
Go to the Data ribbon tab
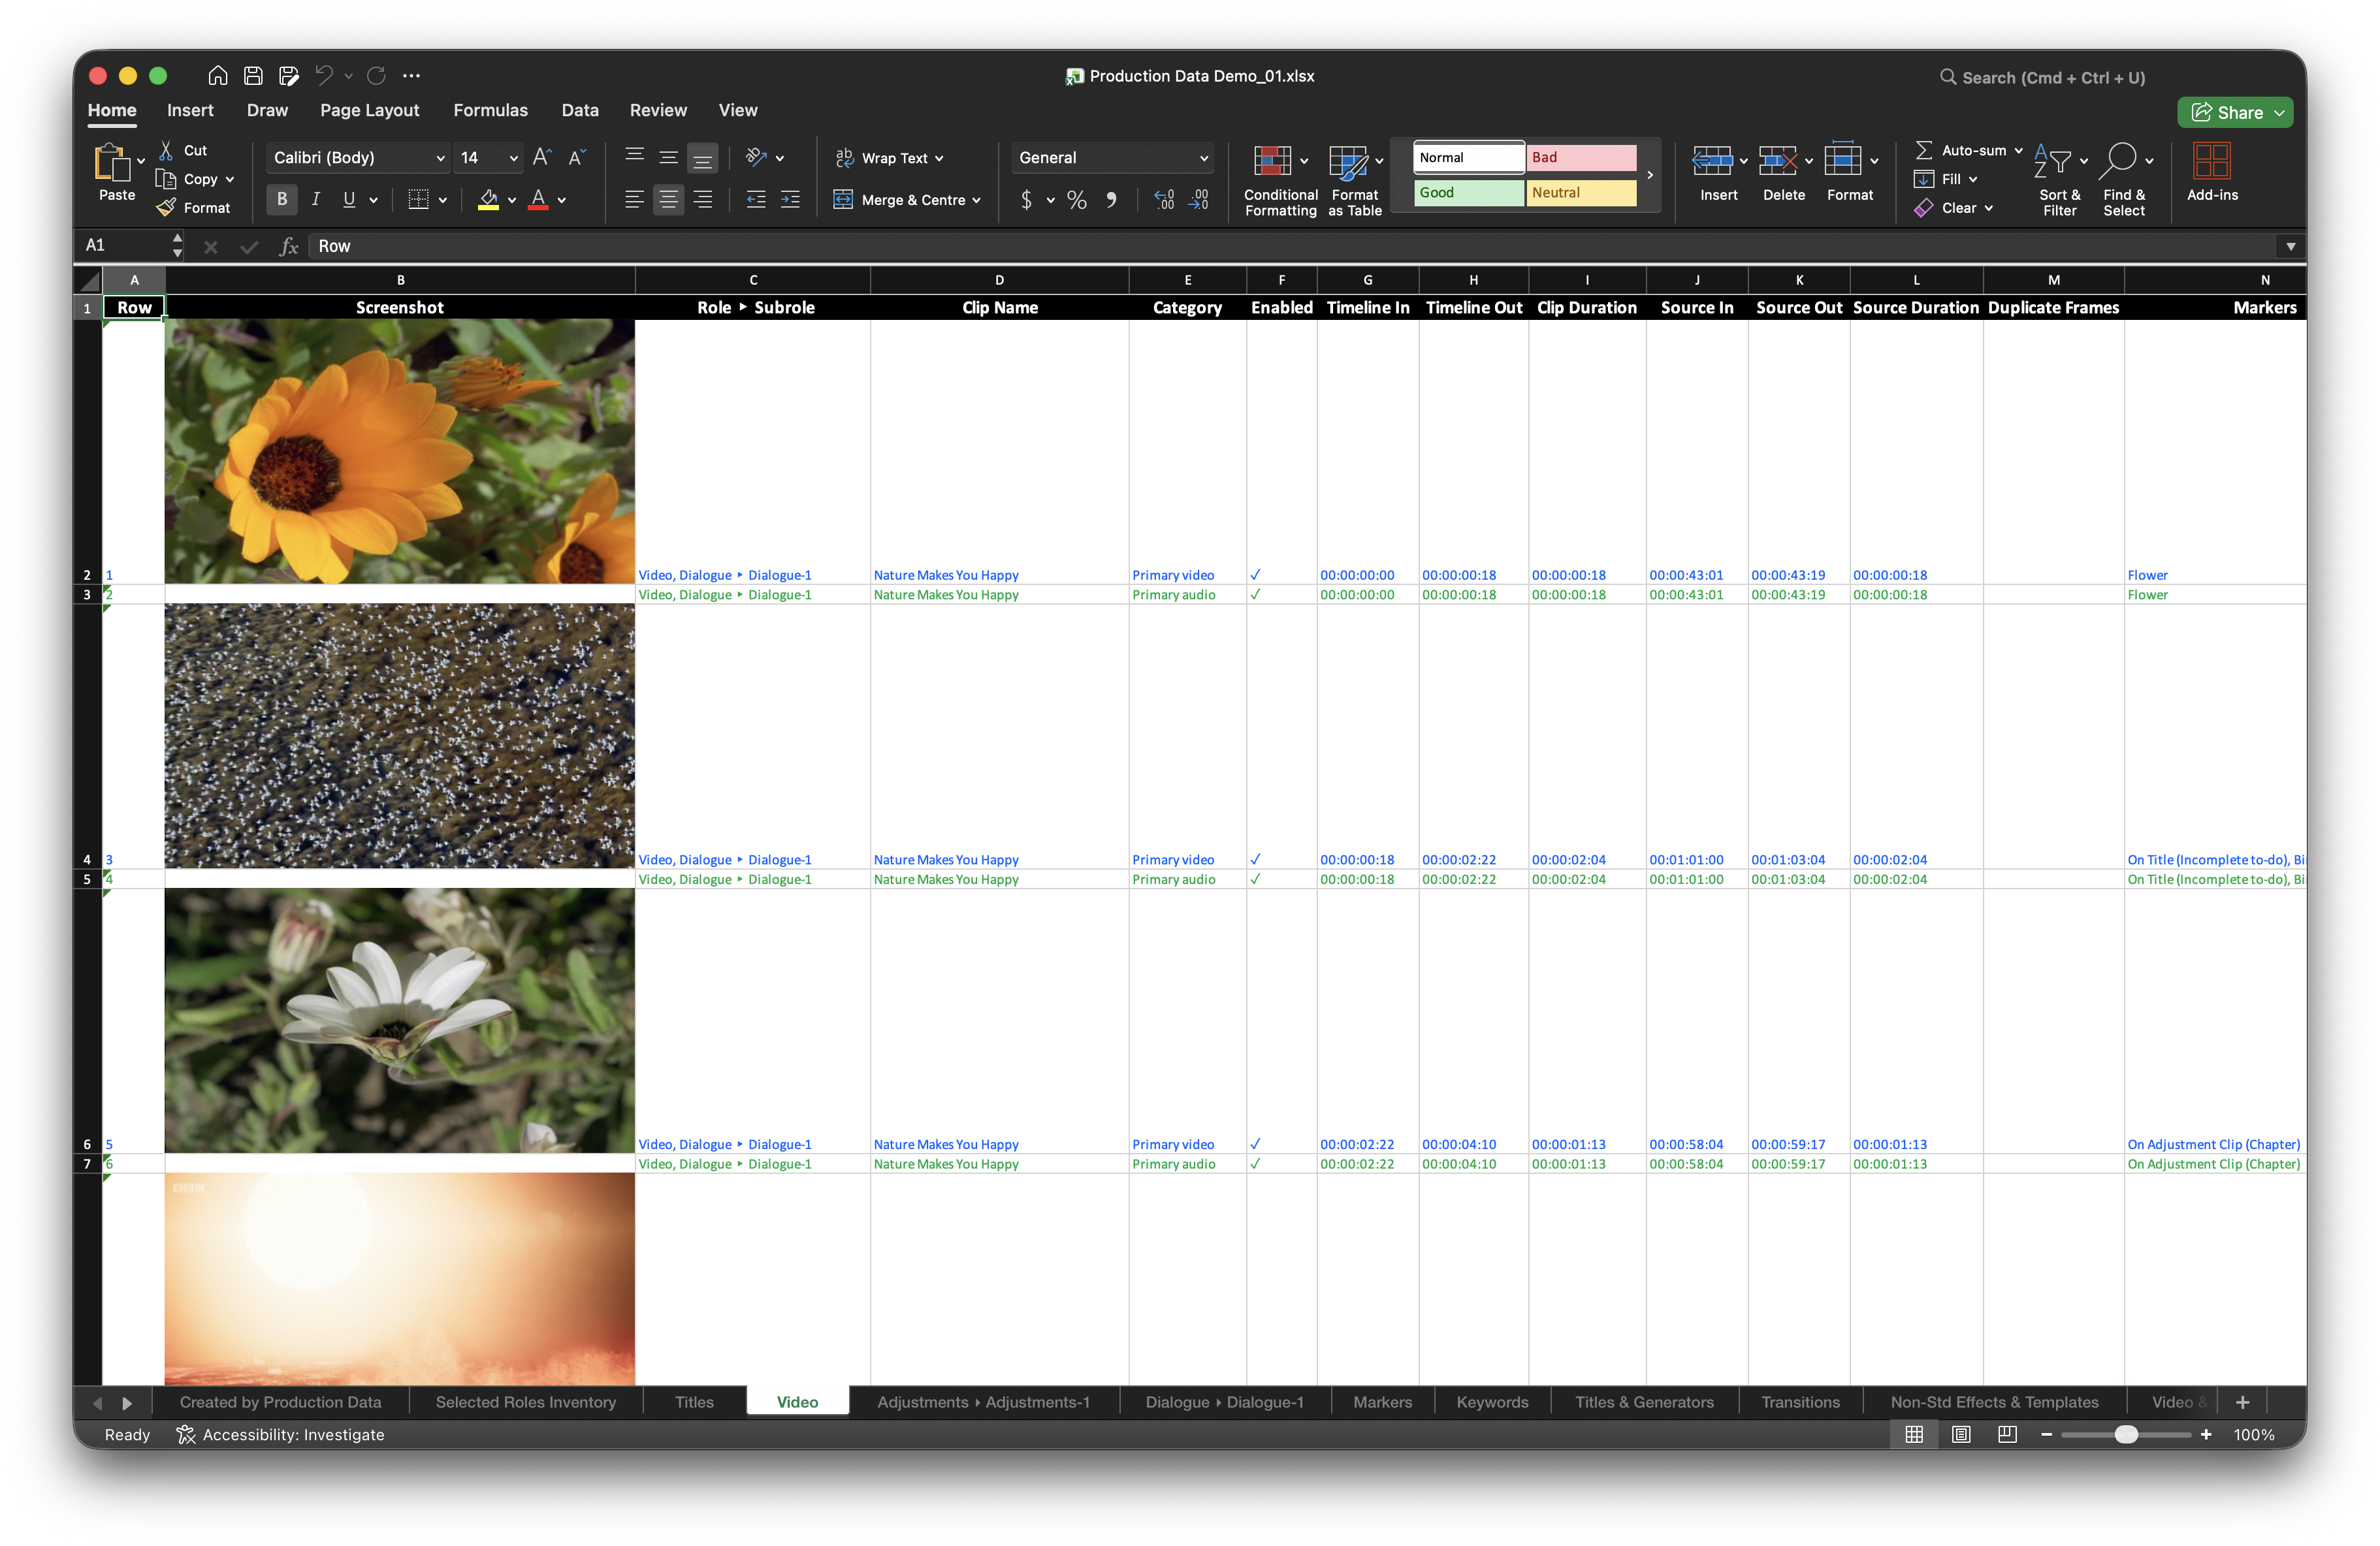[580, 110]
